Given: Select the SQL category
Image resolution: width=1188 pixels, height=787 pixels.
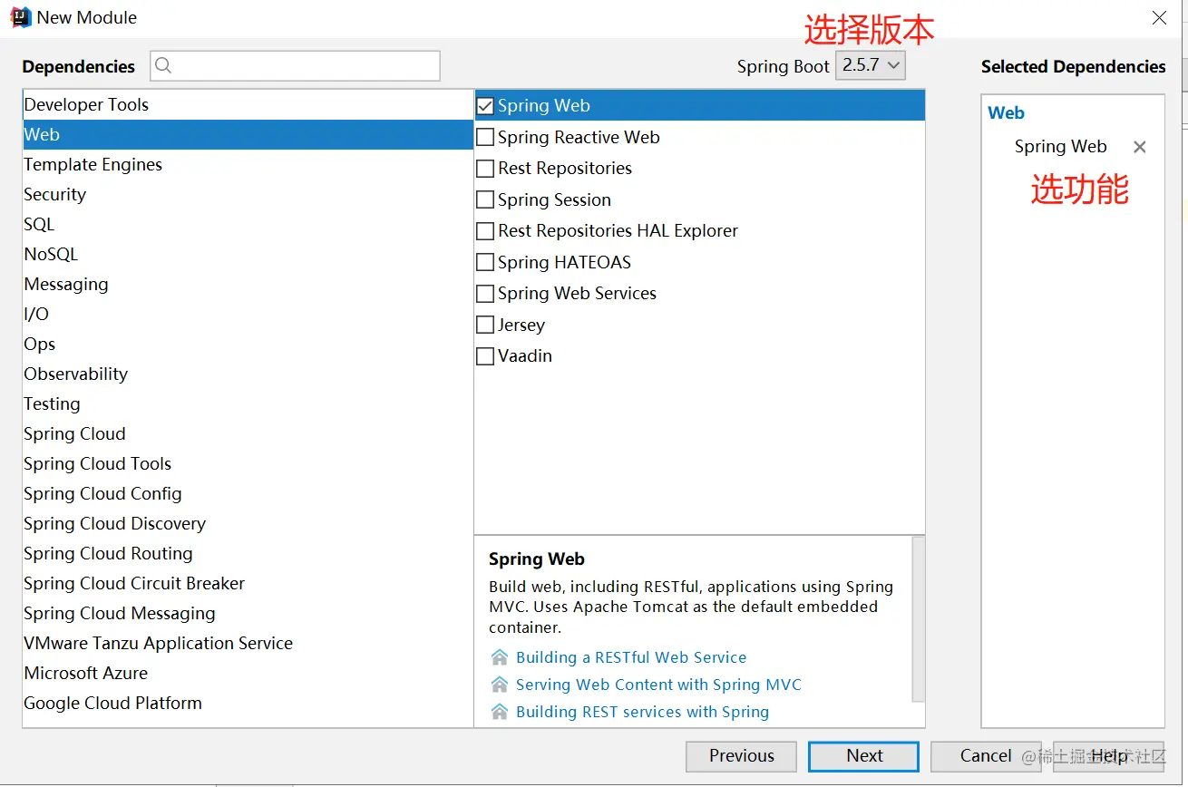Looking at the screenshot, I should pos(248,225).
